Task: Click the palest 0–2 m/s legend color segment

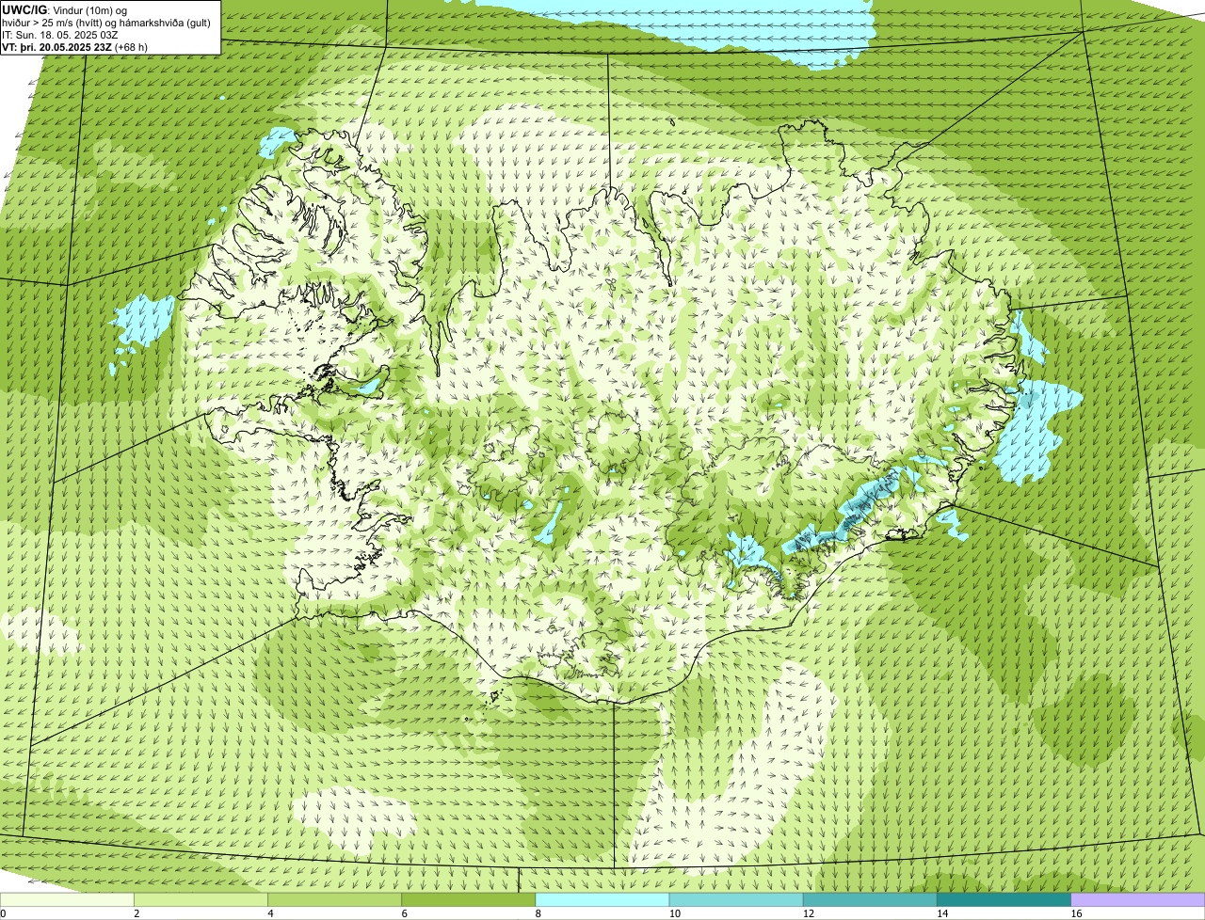Action: (x=67, y=900)
